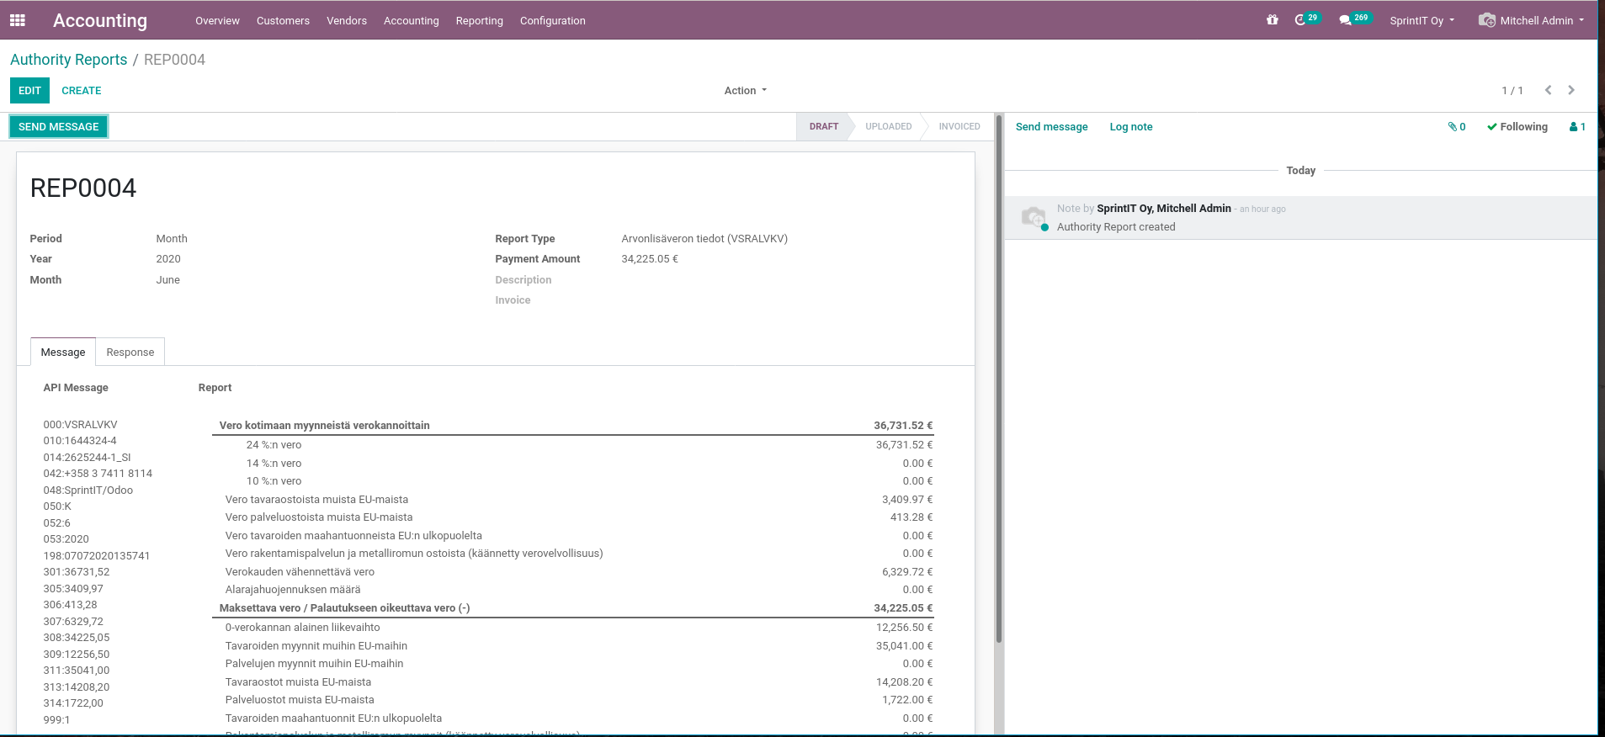The image size is (1605, 737).
Task: Go back to Authority Reports breadcrumb
Action: [x=69, y=60]
